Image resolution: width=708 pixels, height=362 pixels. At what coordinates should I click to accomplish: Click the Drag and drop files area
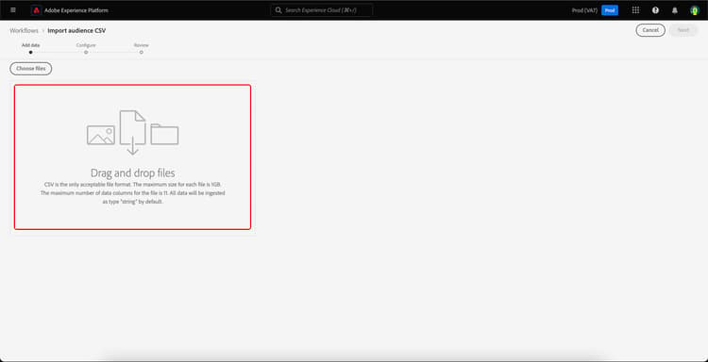point(132,156)
